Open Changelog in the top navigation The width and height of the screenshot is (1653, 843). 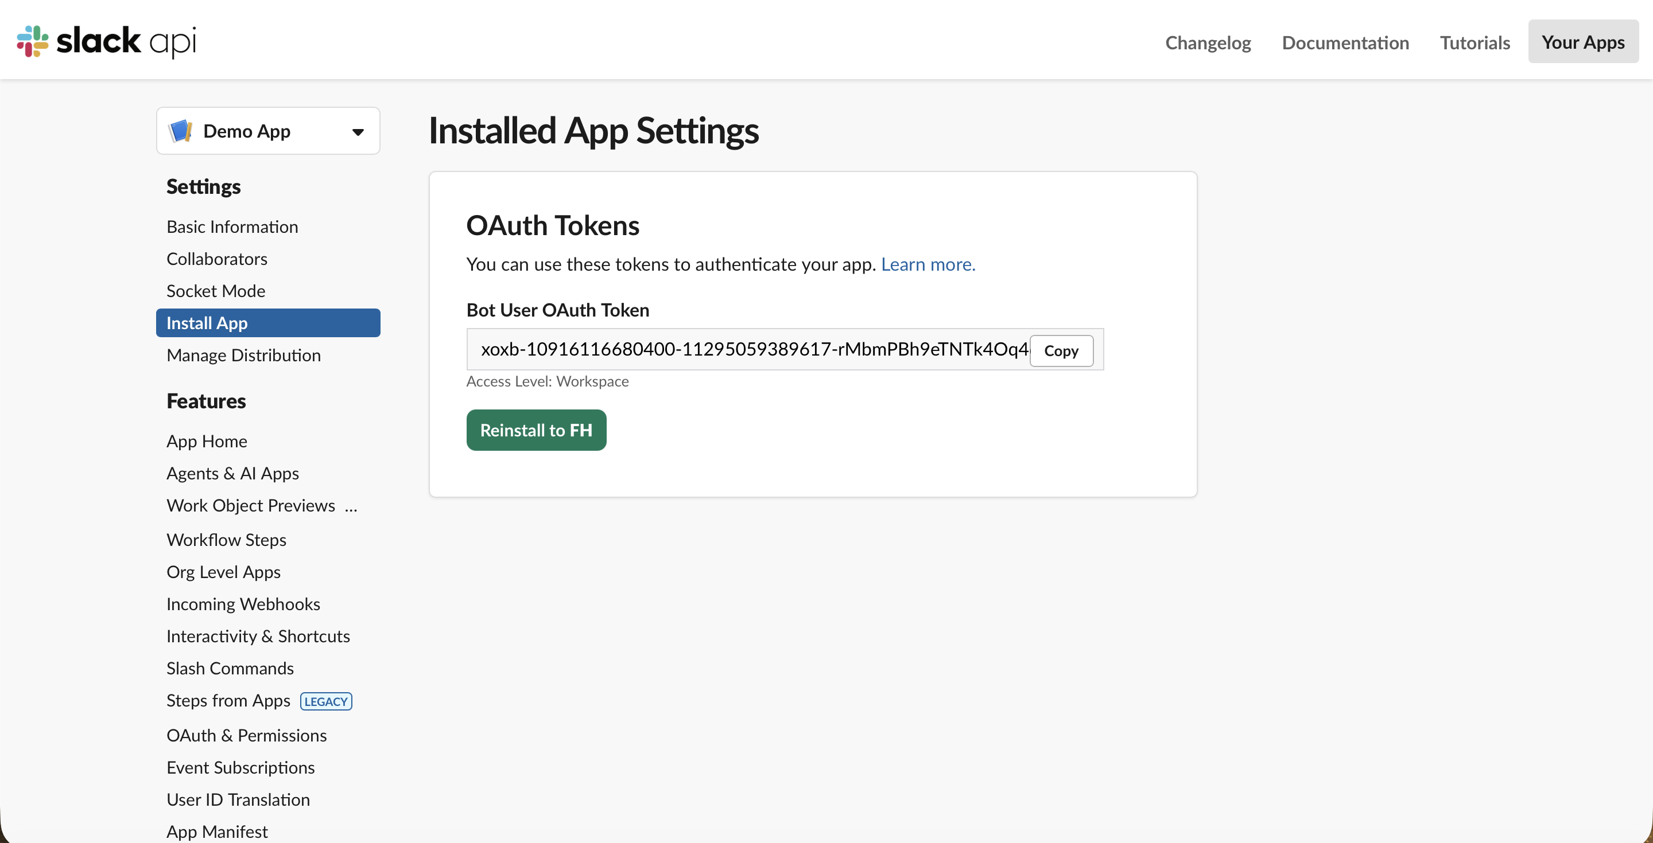[1208, 42]
